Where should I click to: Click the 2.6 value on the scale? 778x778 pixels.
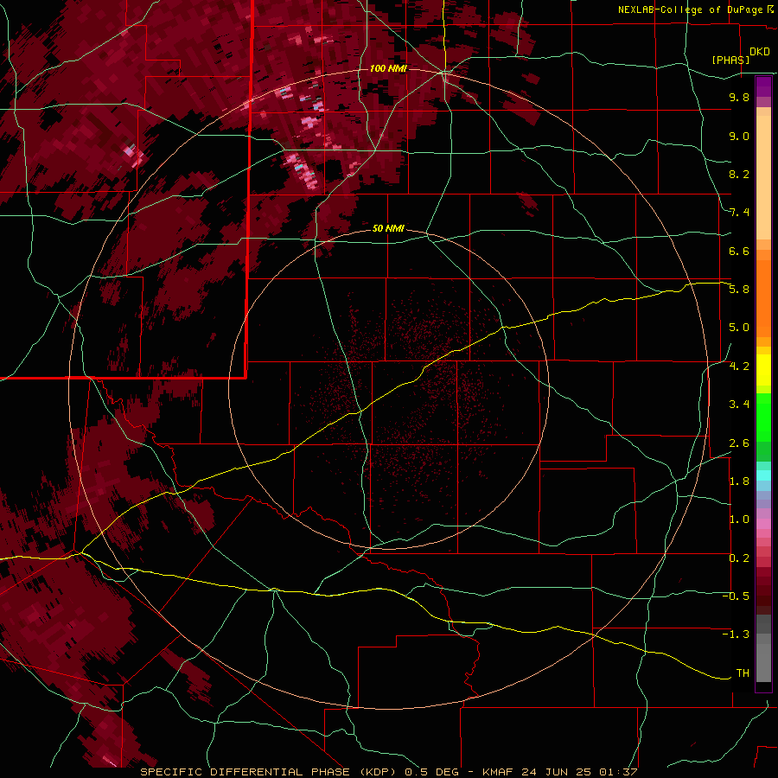(739, 443)
